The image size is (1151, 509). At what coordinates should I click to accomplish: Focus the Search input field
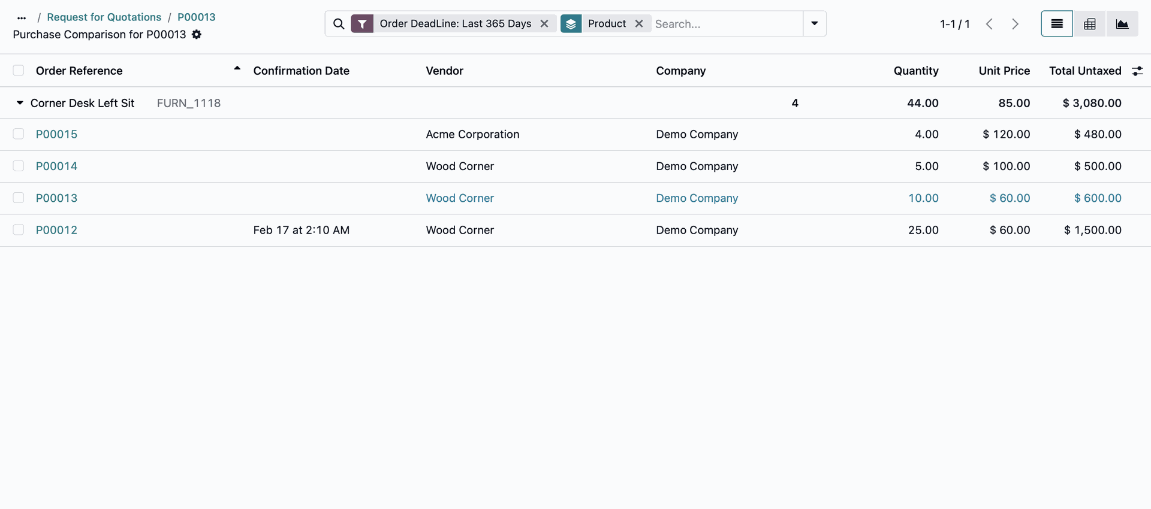[725, 24]
